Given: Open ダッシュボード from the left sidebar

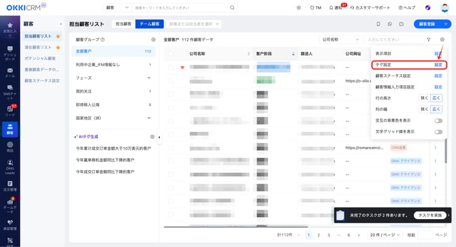Looking at the screenshot, I should [10, 52].
